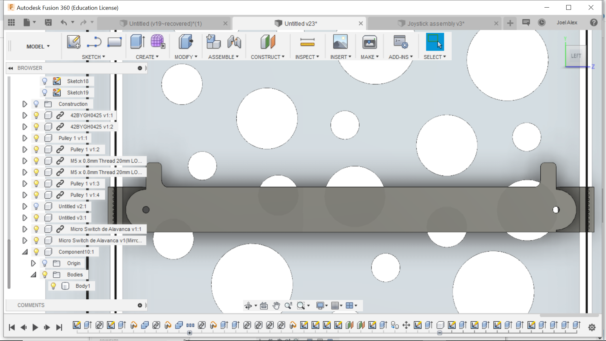Click the LEFT face of view cube
The image size is (606, 341).
576,56
